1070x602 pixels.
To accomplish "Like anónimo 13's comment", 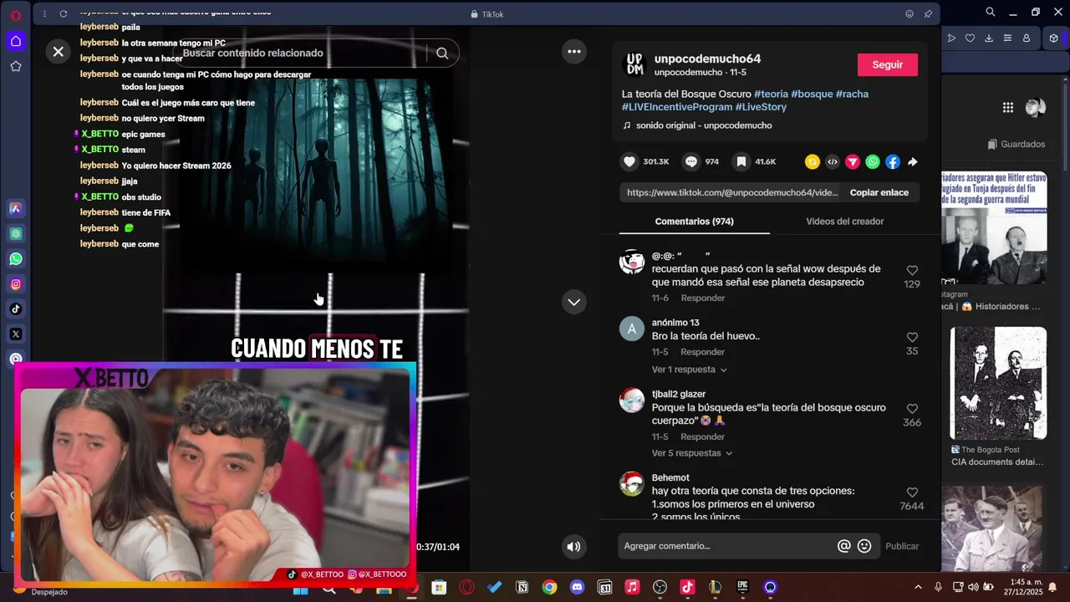I will [x=912, y=337].
